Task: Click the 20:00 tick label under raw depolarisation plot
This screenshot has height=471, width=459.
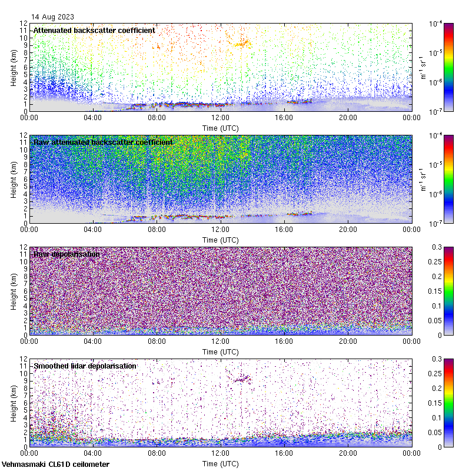Action: (x=348, y=341)
